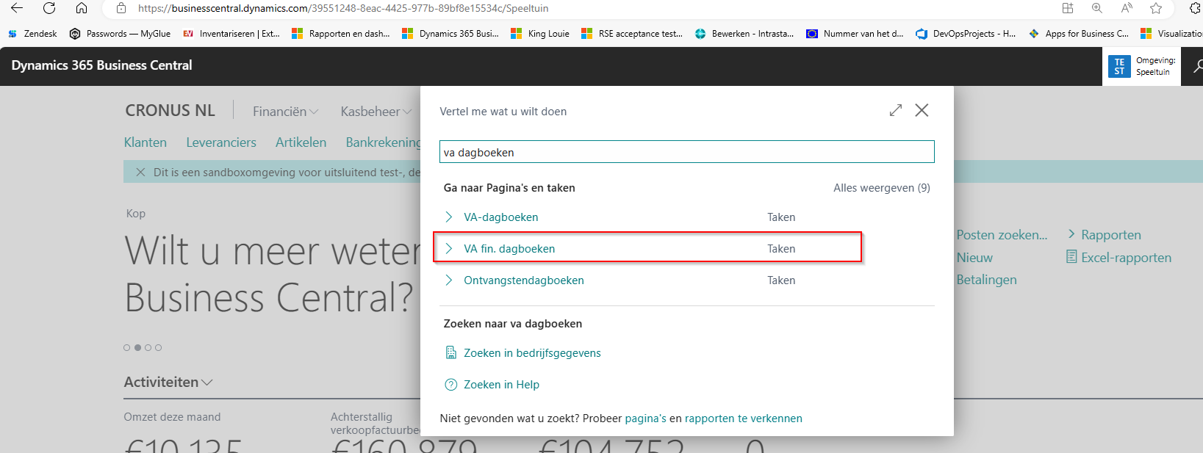1203x453 pixels.
Task: Click the question mark icon for Zoeken in Help
Action: click(x=451, y=385)
